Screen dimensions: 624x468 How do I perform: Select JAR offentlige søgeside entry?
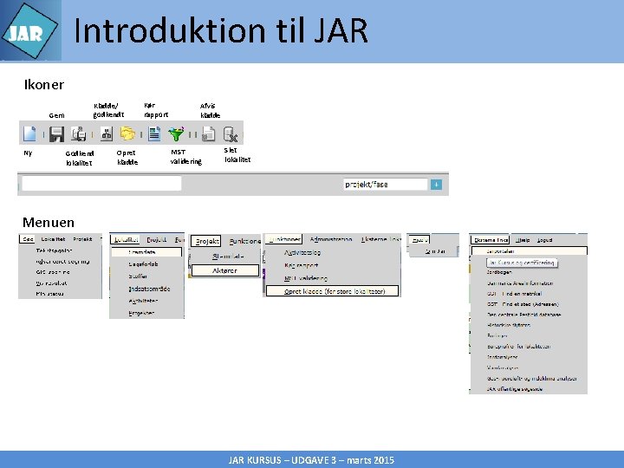[x=514, y=389]
